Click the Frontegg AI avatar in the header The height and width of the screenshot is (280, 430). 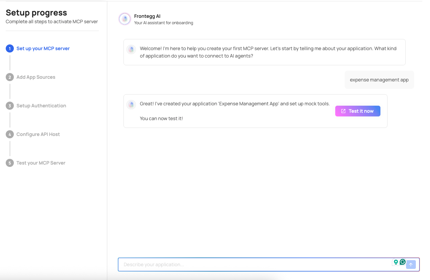124,19
